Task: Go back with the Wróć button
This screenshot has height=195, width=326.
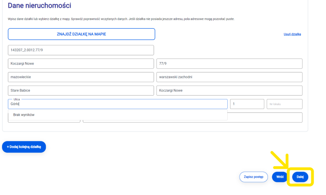Action: tap(280, 177)
